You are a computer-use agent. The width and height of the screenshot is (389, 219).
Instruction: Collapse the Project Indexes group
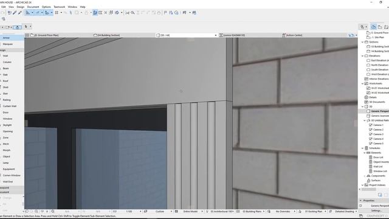362,185
